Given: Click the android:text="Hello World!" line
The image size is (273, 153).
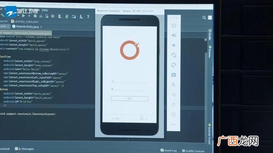Looking at the screenshot, I should point(22,69).
